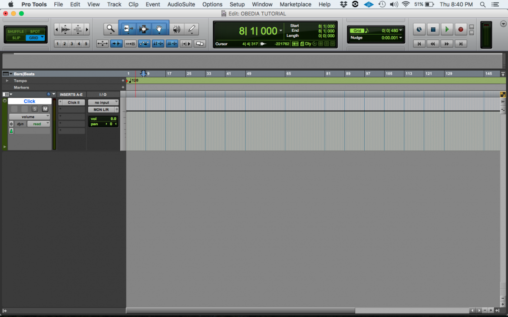
Task: Open the AudioSuite menu
Action: coord(181,4)
